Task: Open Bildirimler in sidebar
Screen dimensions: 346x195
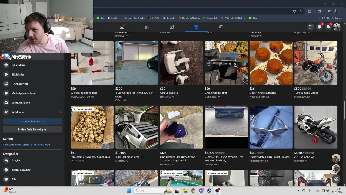Action: point(32,74)
